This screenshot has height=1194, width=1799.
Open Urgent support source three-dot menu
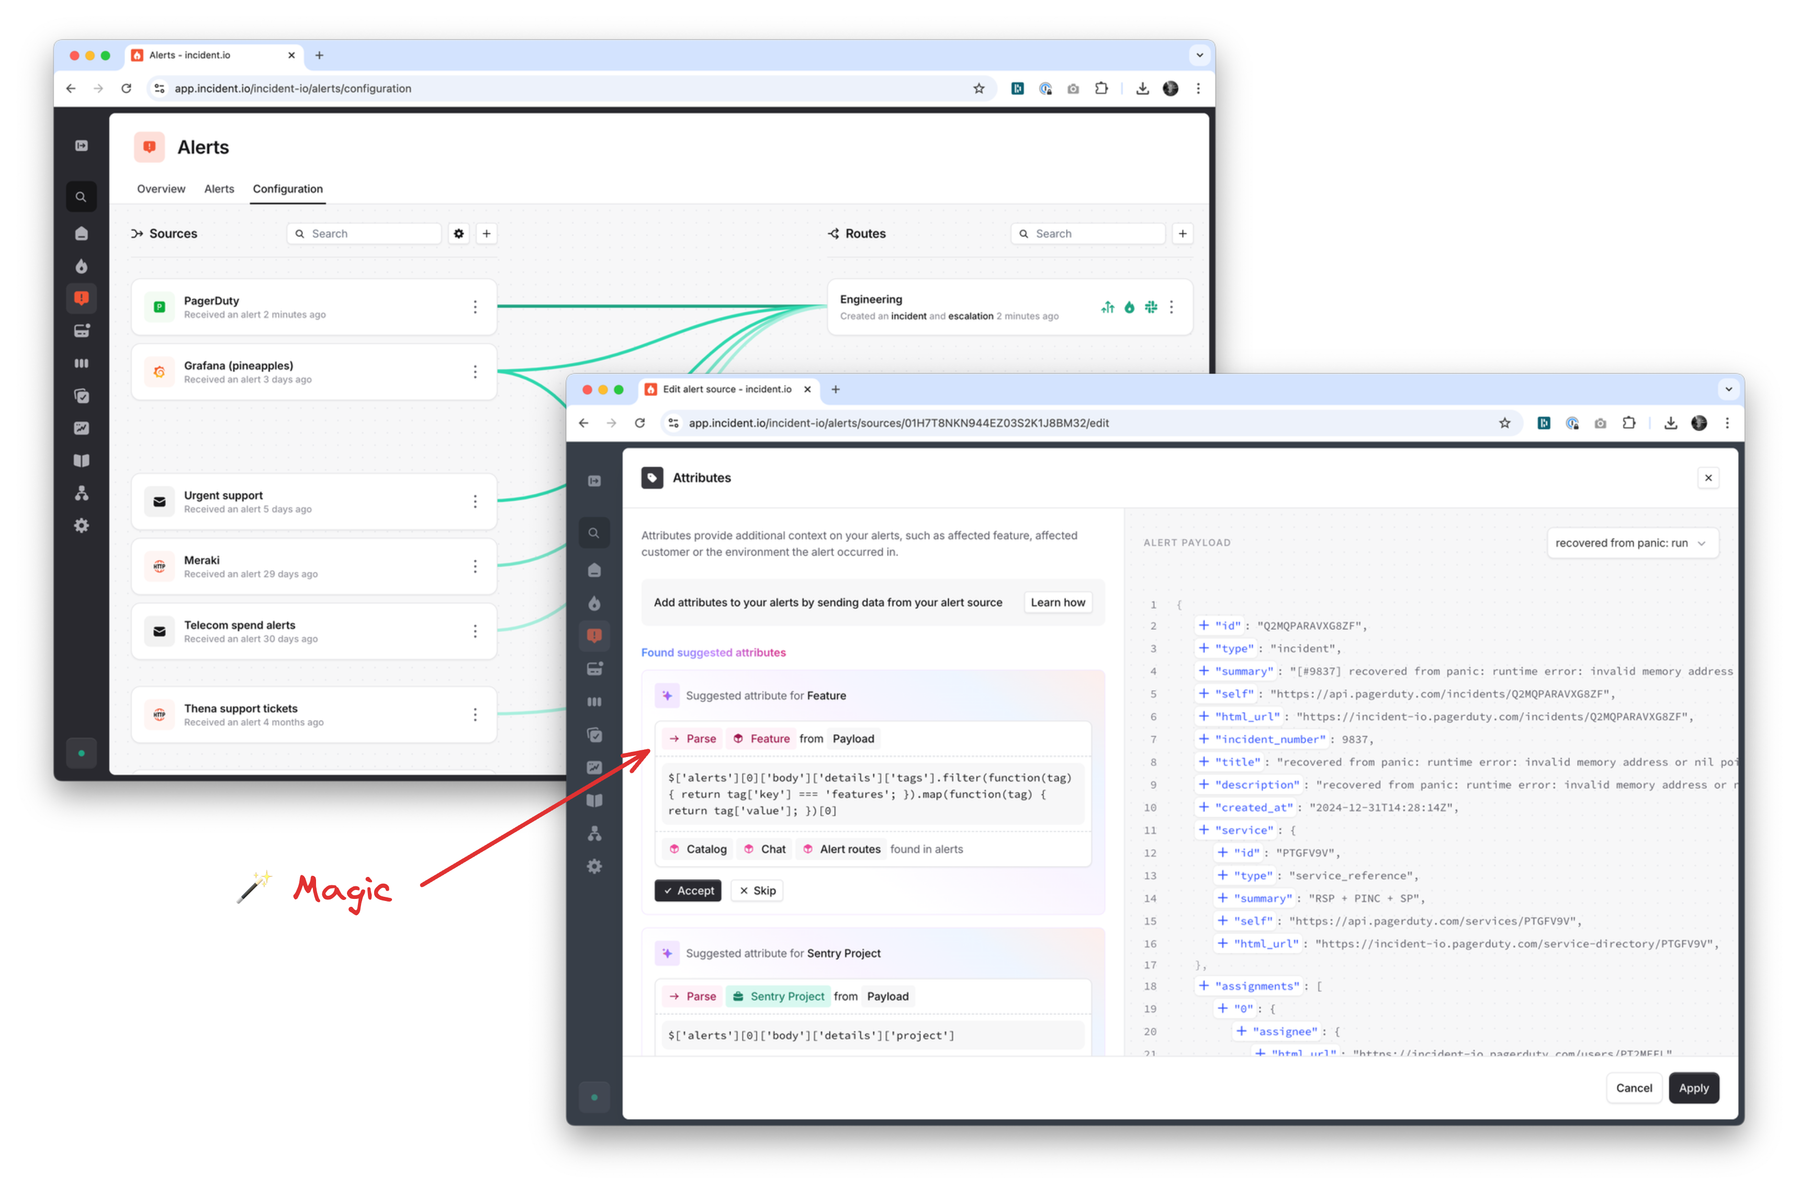[x=475, y=501]
